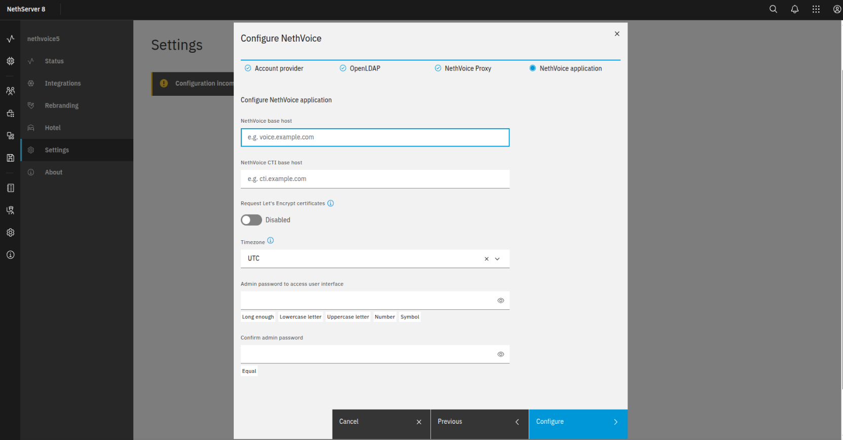This screenshot has width=843, height=440.
Task: Open the notifications bell
Action: tap(794, 9)
